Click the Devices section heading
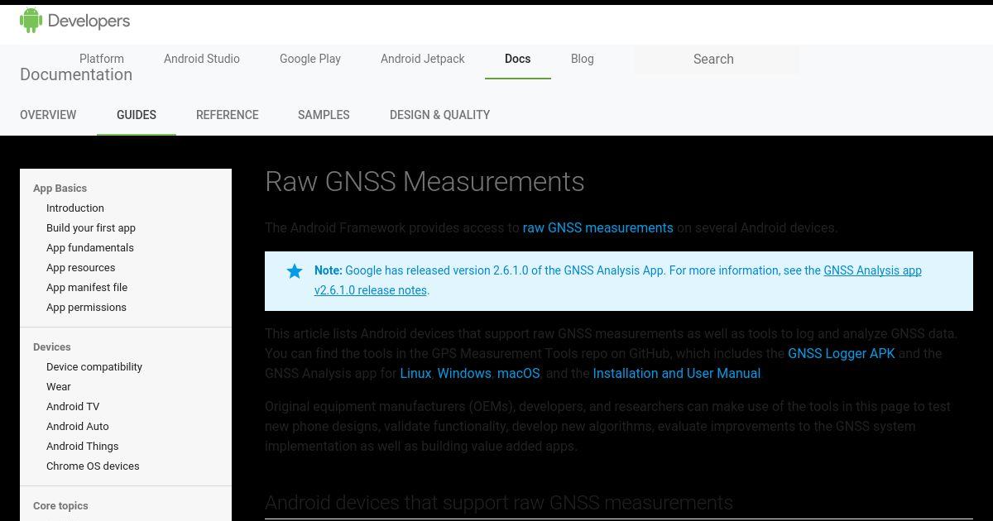993x521 pixels. (52, 347)
